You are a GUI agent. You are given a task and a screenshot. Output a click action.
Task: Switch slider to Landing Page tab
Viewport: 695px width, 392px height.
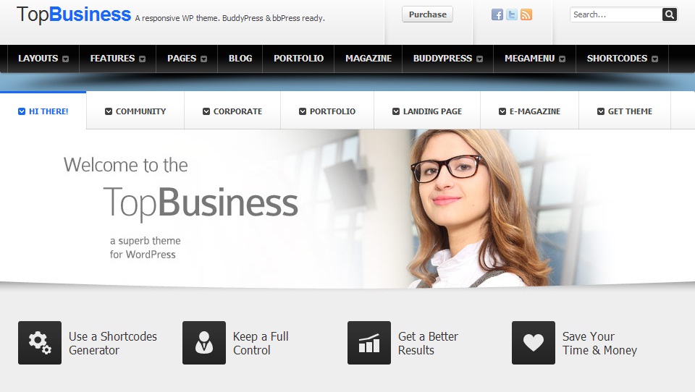pos(427,111)
